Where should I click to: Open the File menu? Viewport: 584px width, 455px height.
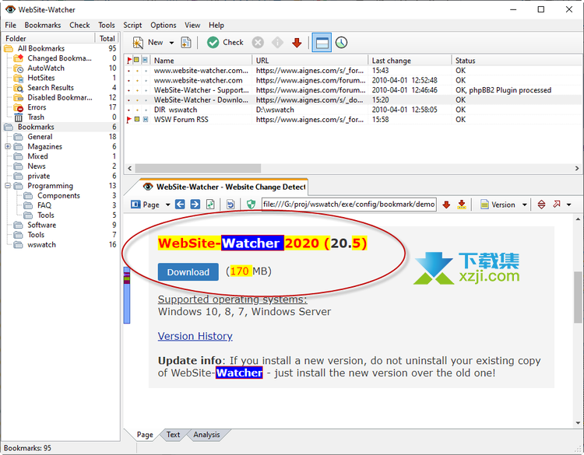click(10, 25)
